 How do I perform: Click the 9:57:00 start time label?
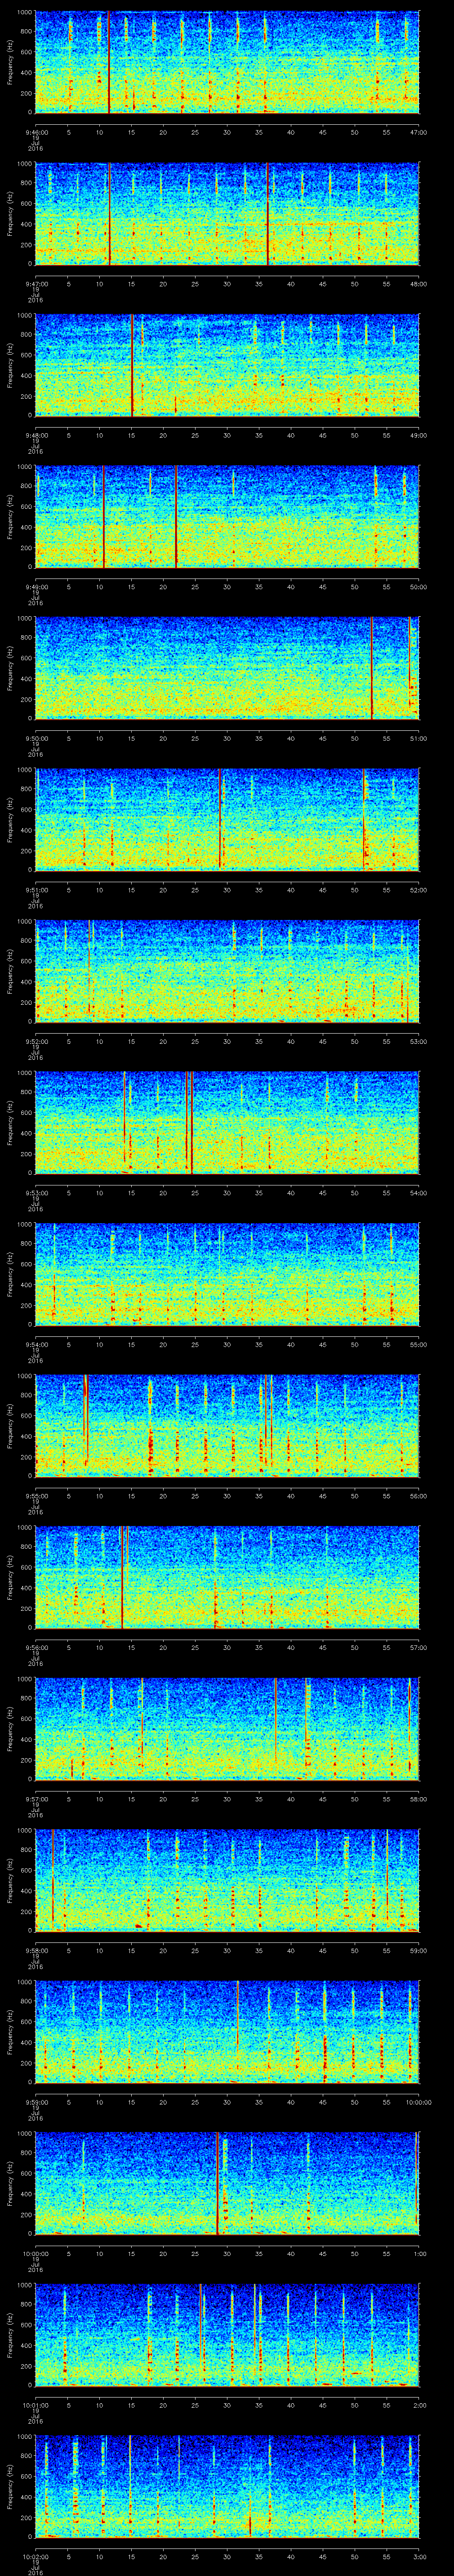pyautogui.click(x=36, y=1799)
